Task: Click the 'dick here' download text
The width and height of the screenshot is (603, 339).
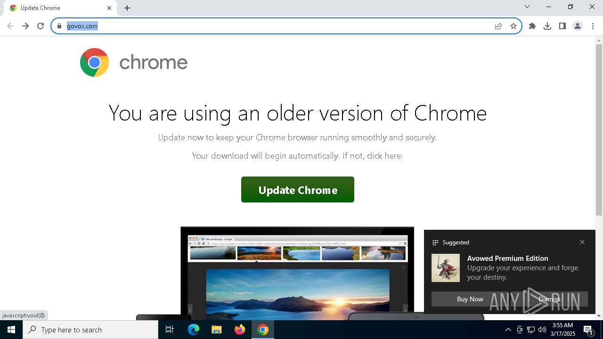Action: (384, 156)
